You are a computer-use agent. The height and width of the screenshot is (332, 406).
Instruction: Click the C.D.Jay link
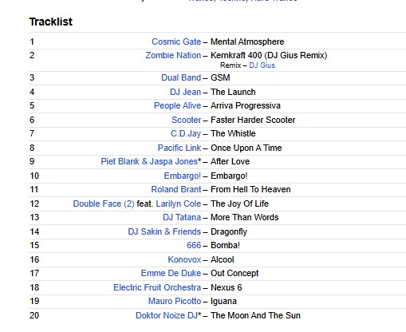(186, 133)
